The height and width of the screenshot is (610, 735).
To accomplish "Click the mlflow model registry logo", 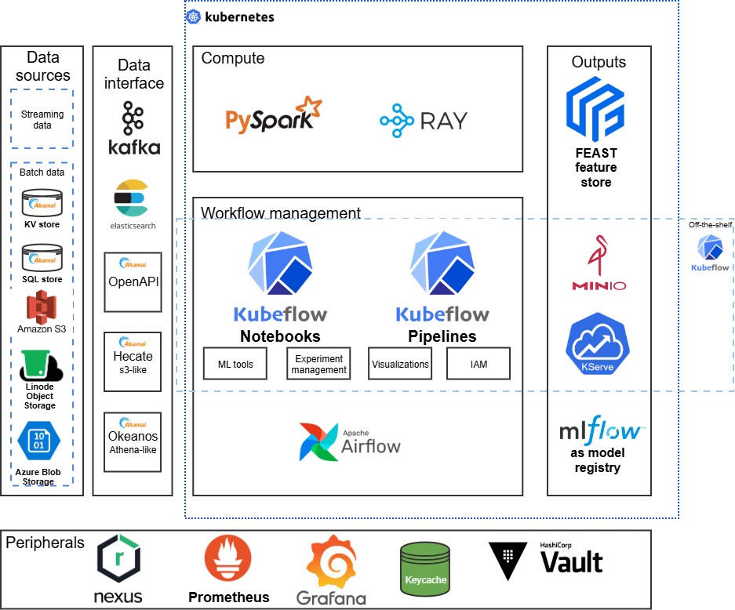I will [x=602, y=430].
